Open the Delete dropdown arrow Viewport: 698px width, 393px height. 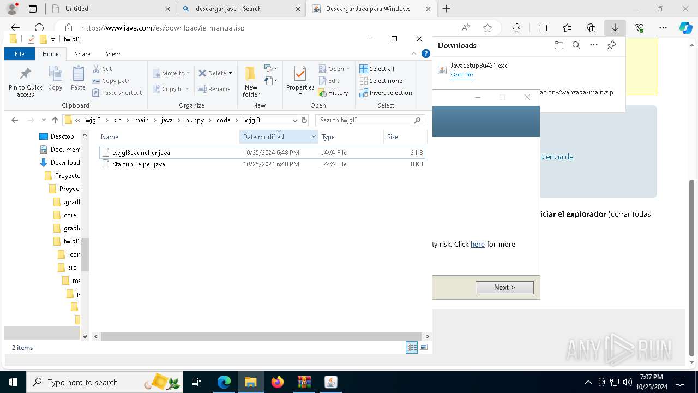pos(230,73)
